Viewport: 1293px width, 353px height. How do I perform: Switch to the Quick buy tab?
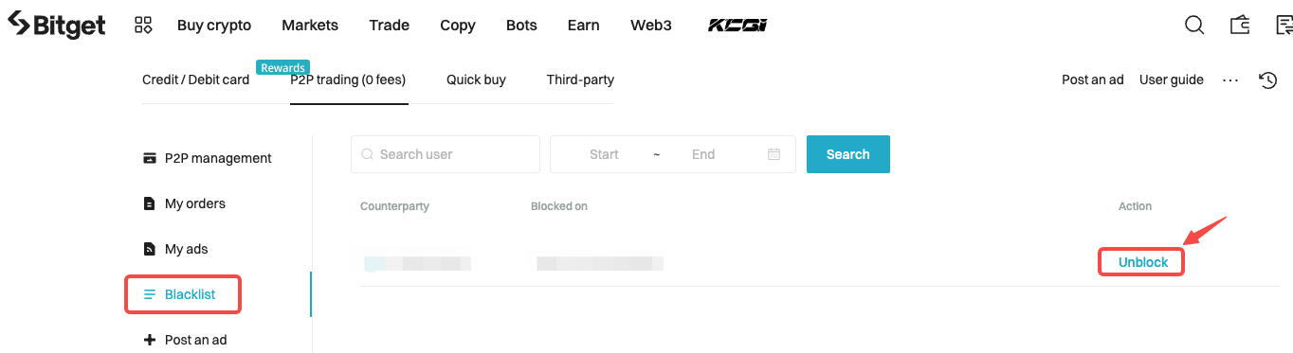pos(476,79)
